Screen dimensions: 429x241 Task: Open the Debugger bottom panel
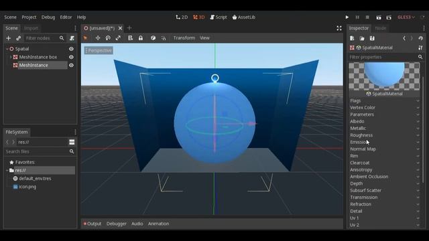(117, 224)
